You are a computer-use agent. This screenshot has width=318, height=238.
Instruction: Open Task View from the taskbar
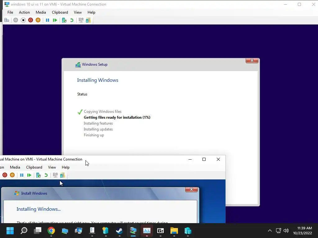[x=38, y=231]
